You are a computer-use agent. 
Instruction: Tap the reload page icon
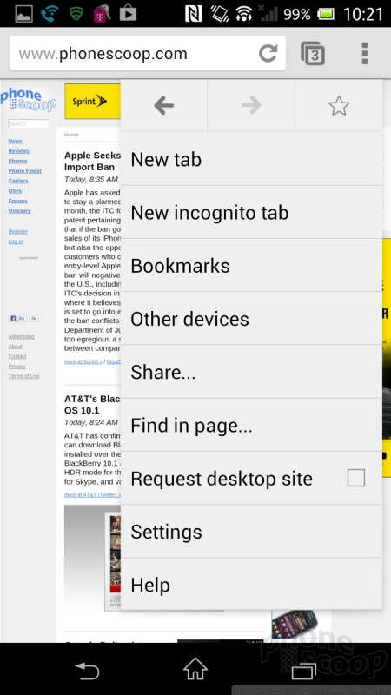[268, 53]
